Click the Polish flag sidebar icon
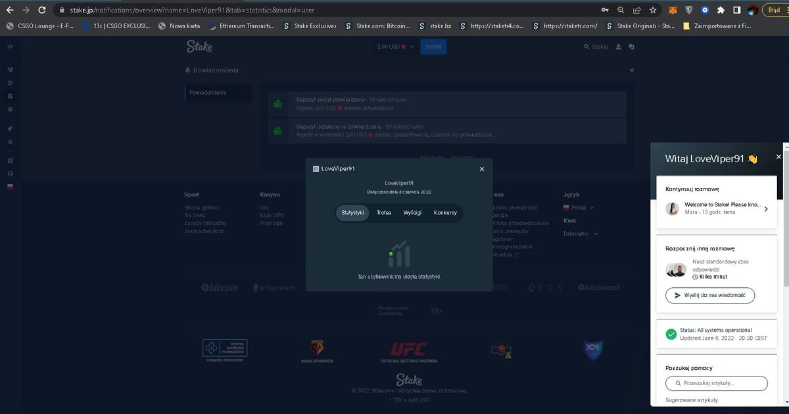The width and height of the screenshot is (789, 414). pyautogui.click(x=10, y=186)
